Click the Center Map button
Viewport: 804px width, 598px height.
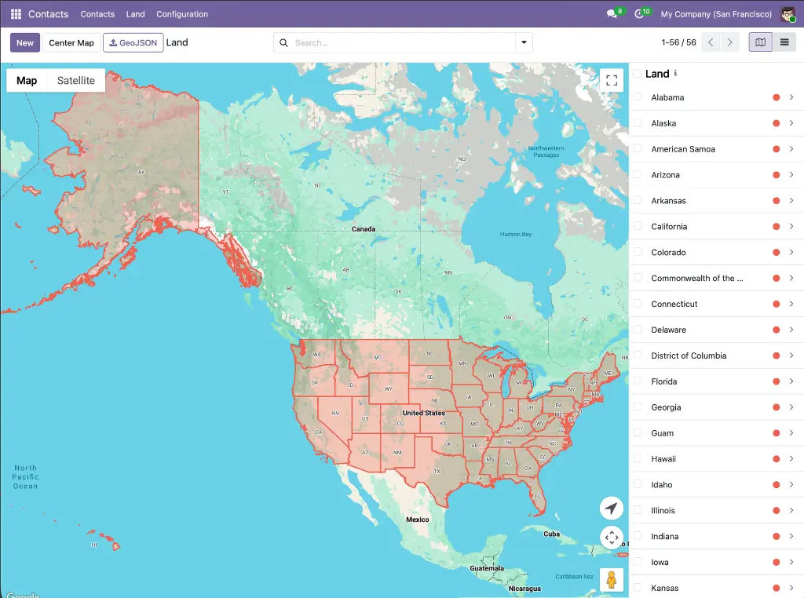coord(71,42)
